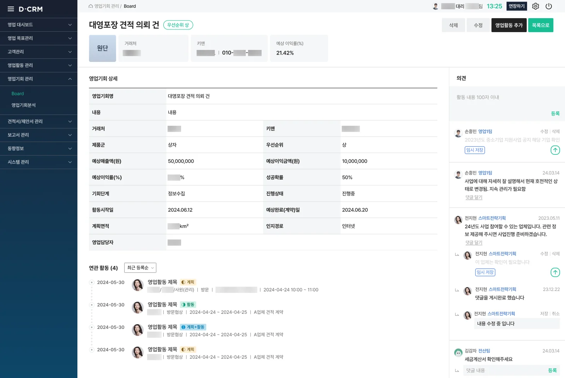Open 시스템 관리 sidebar menu
This screenshot has width=565, height=378.
point(39,162)
